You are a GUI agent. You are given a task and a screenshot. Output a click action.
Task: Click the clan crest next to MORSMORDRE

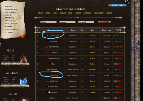[x=47, y=47]
